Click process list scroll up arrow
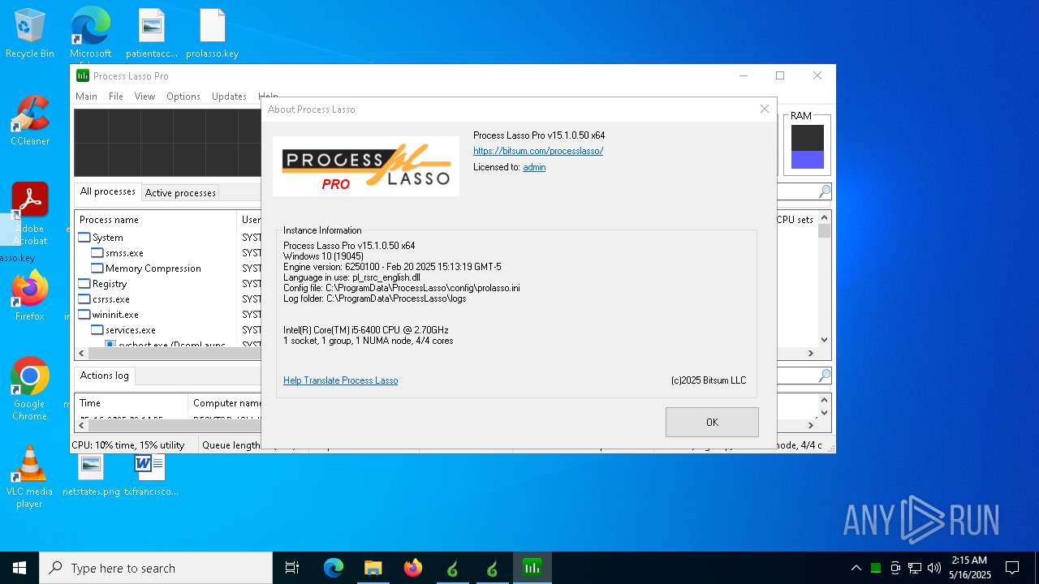1039x584 pixels. point(824,218)
